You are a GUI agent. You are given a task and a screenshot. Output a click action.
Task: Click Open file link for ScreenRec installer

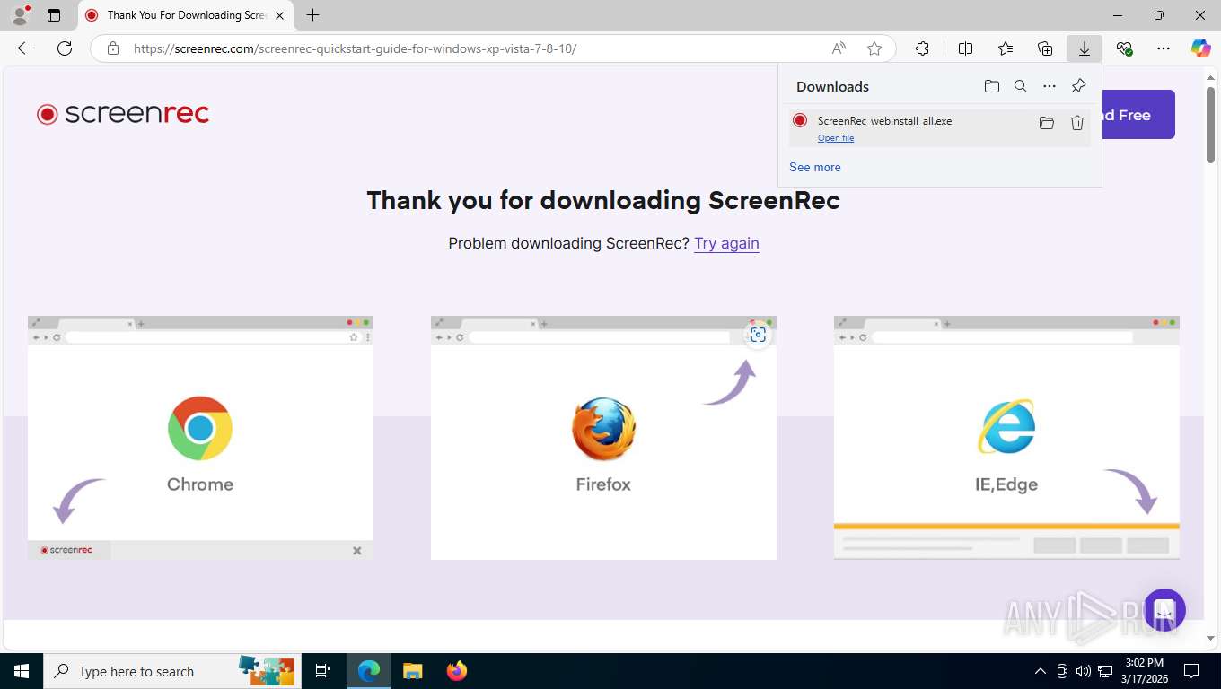[x=836, y=138]
